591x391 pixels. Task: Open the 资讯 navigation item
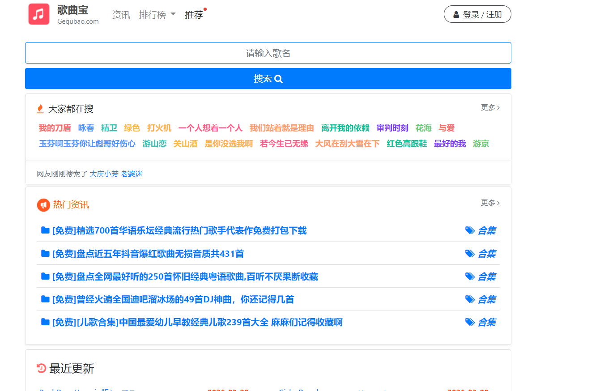pyautogui.click(x=121, y=15)
